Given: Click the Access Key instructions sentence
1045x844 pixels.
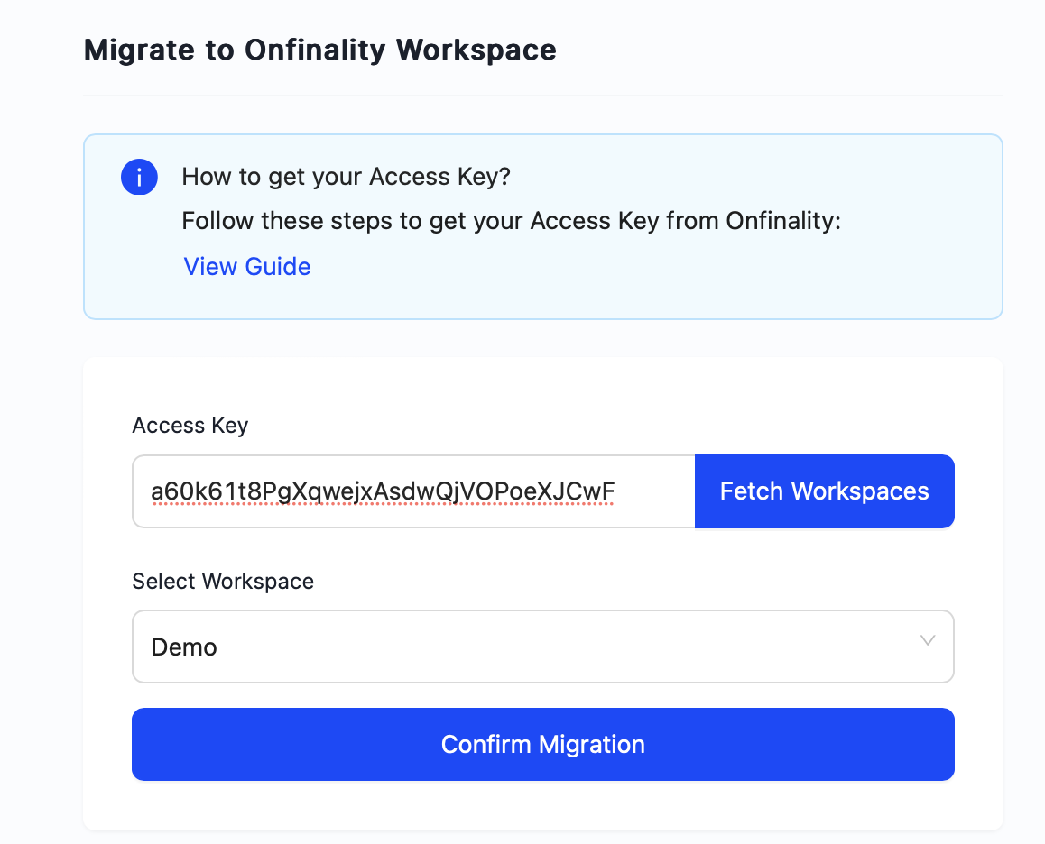Looking at the screenshot, I should pos(511,221).
